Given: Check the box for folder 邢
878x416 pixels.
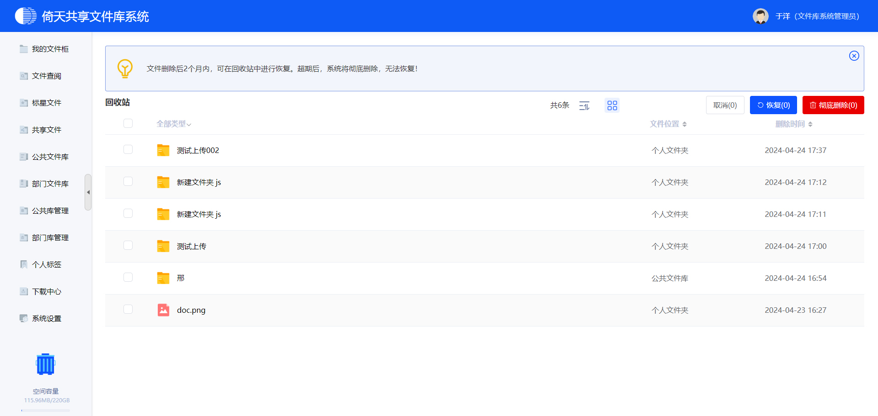Looking at the screenshot, I should click(x=128, y=278).
